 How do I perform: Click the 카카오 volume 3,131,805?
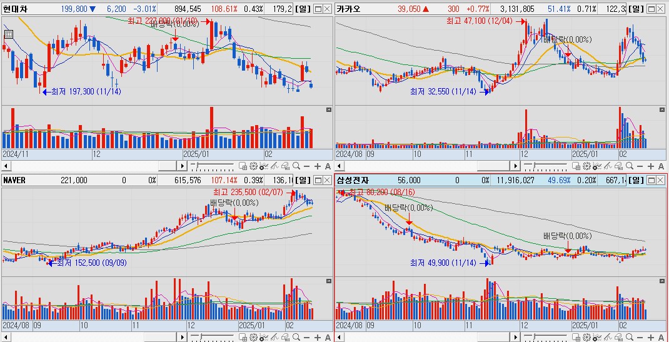[517, 9]
